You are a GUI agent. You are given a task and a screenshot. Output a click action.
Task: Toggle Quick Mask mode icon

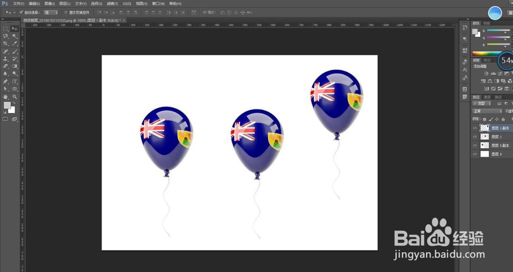click(x=5, y=119)
